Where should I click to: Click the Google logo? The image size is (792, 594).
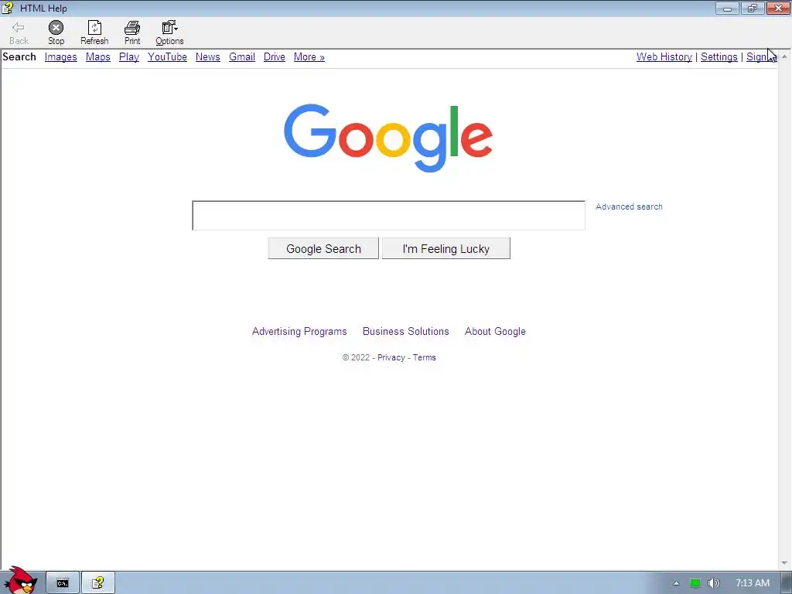pyautogui.click(x=388, y=138)
